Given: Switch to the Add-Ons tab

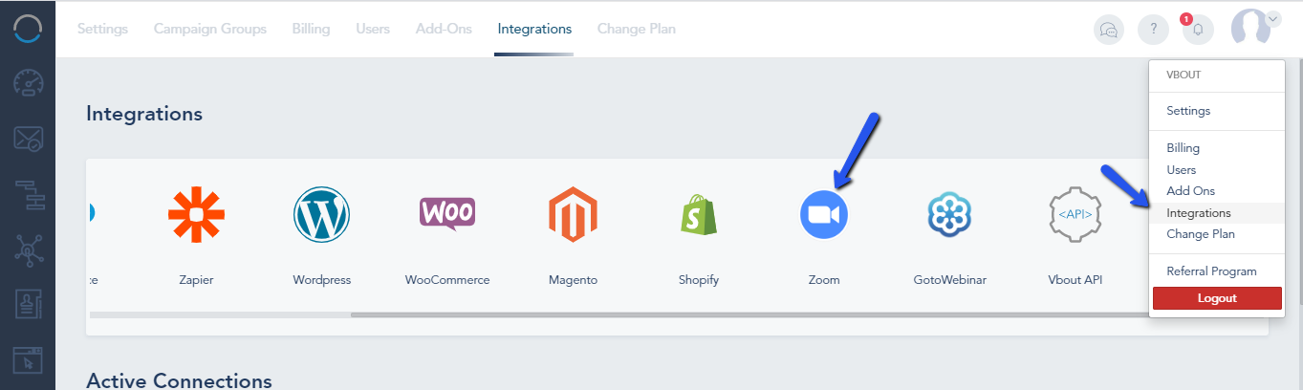Looking at the screenshot, I should [444, 29].
